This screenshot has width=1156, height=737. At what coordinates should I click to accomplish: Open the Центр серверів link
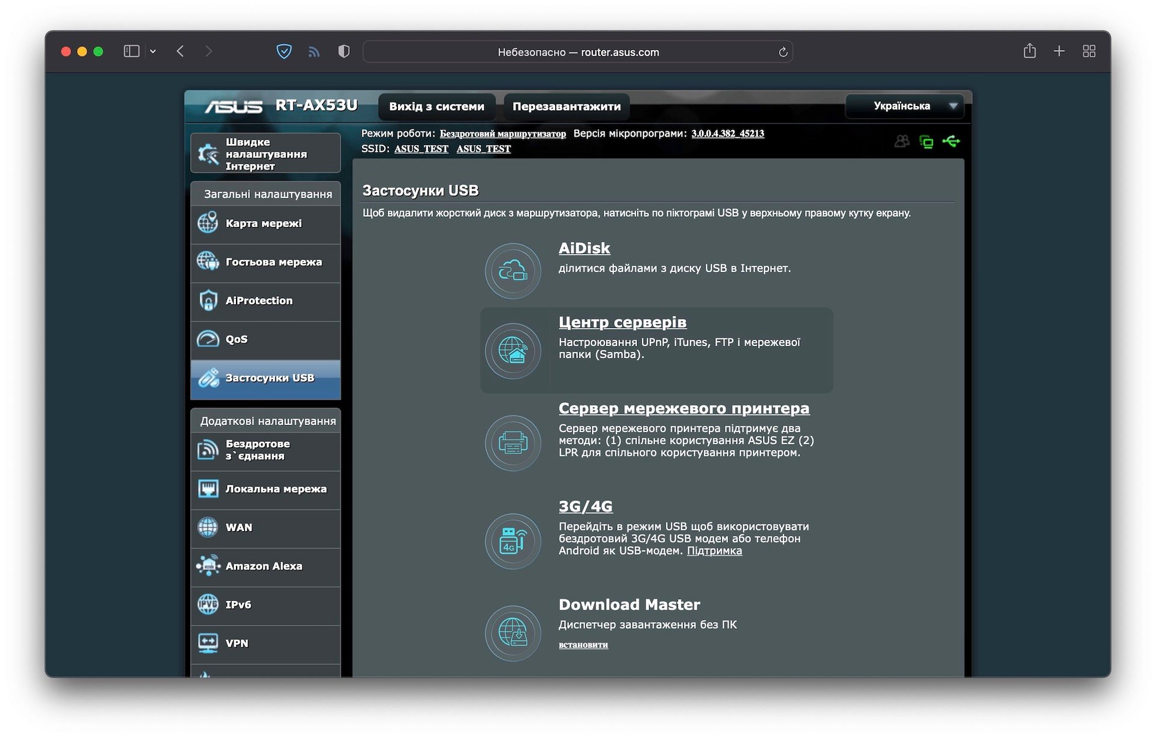point(623,322)
